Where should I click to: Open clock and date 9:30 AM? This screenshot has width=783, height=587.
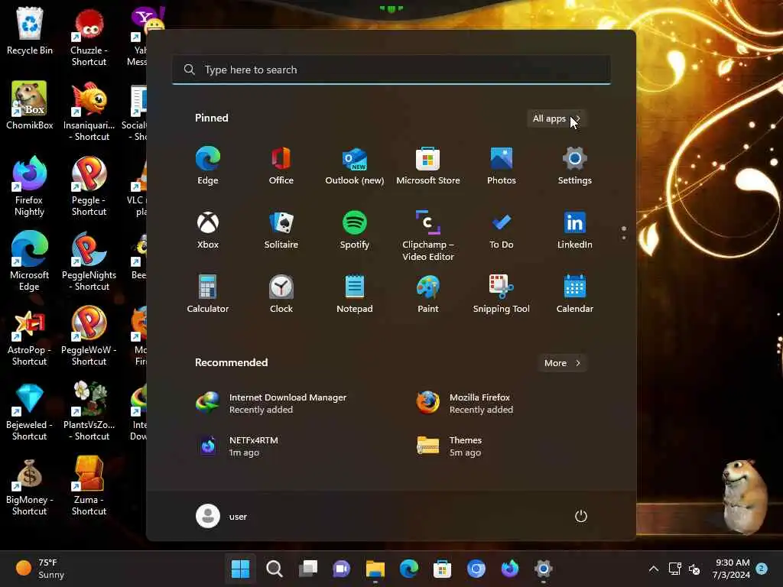coord(732,569)
